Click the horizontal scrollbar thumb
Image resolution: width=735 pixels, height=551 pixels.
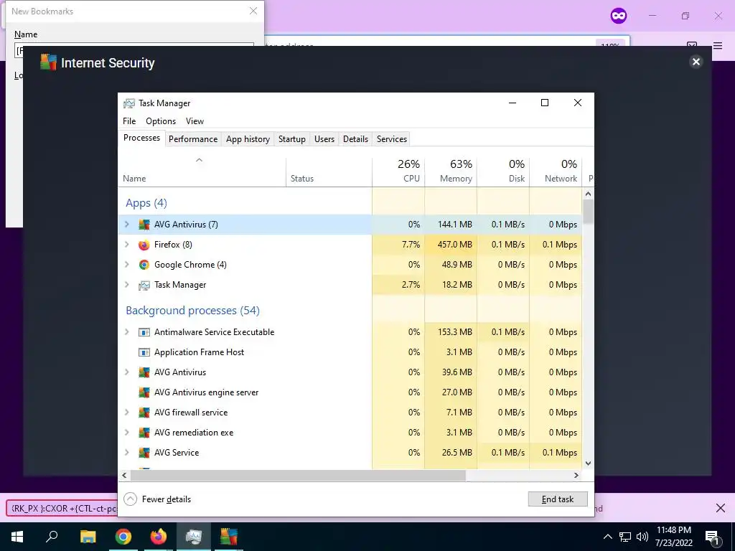point(298,475)
